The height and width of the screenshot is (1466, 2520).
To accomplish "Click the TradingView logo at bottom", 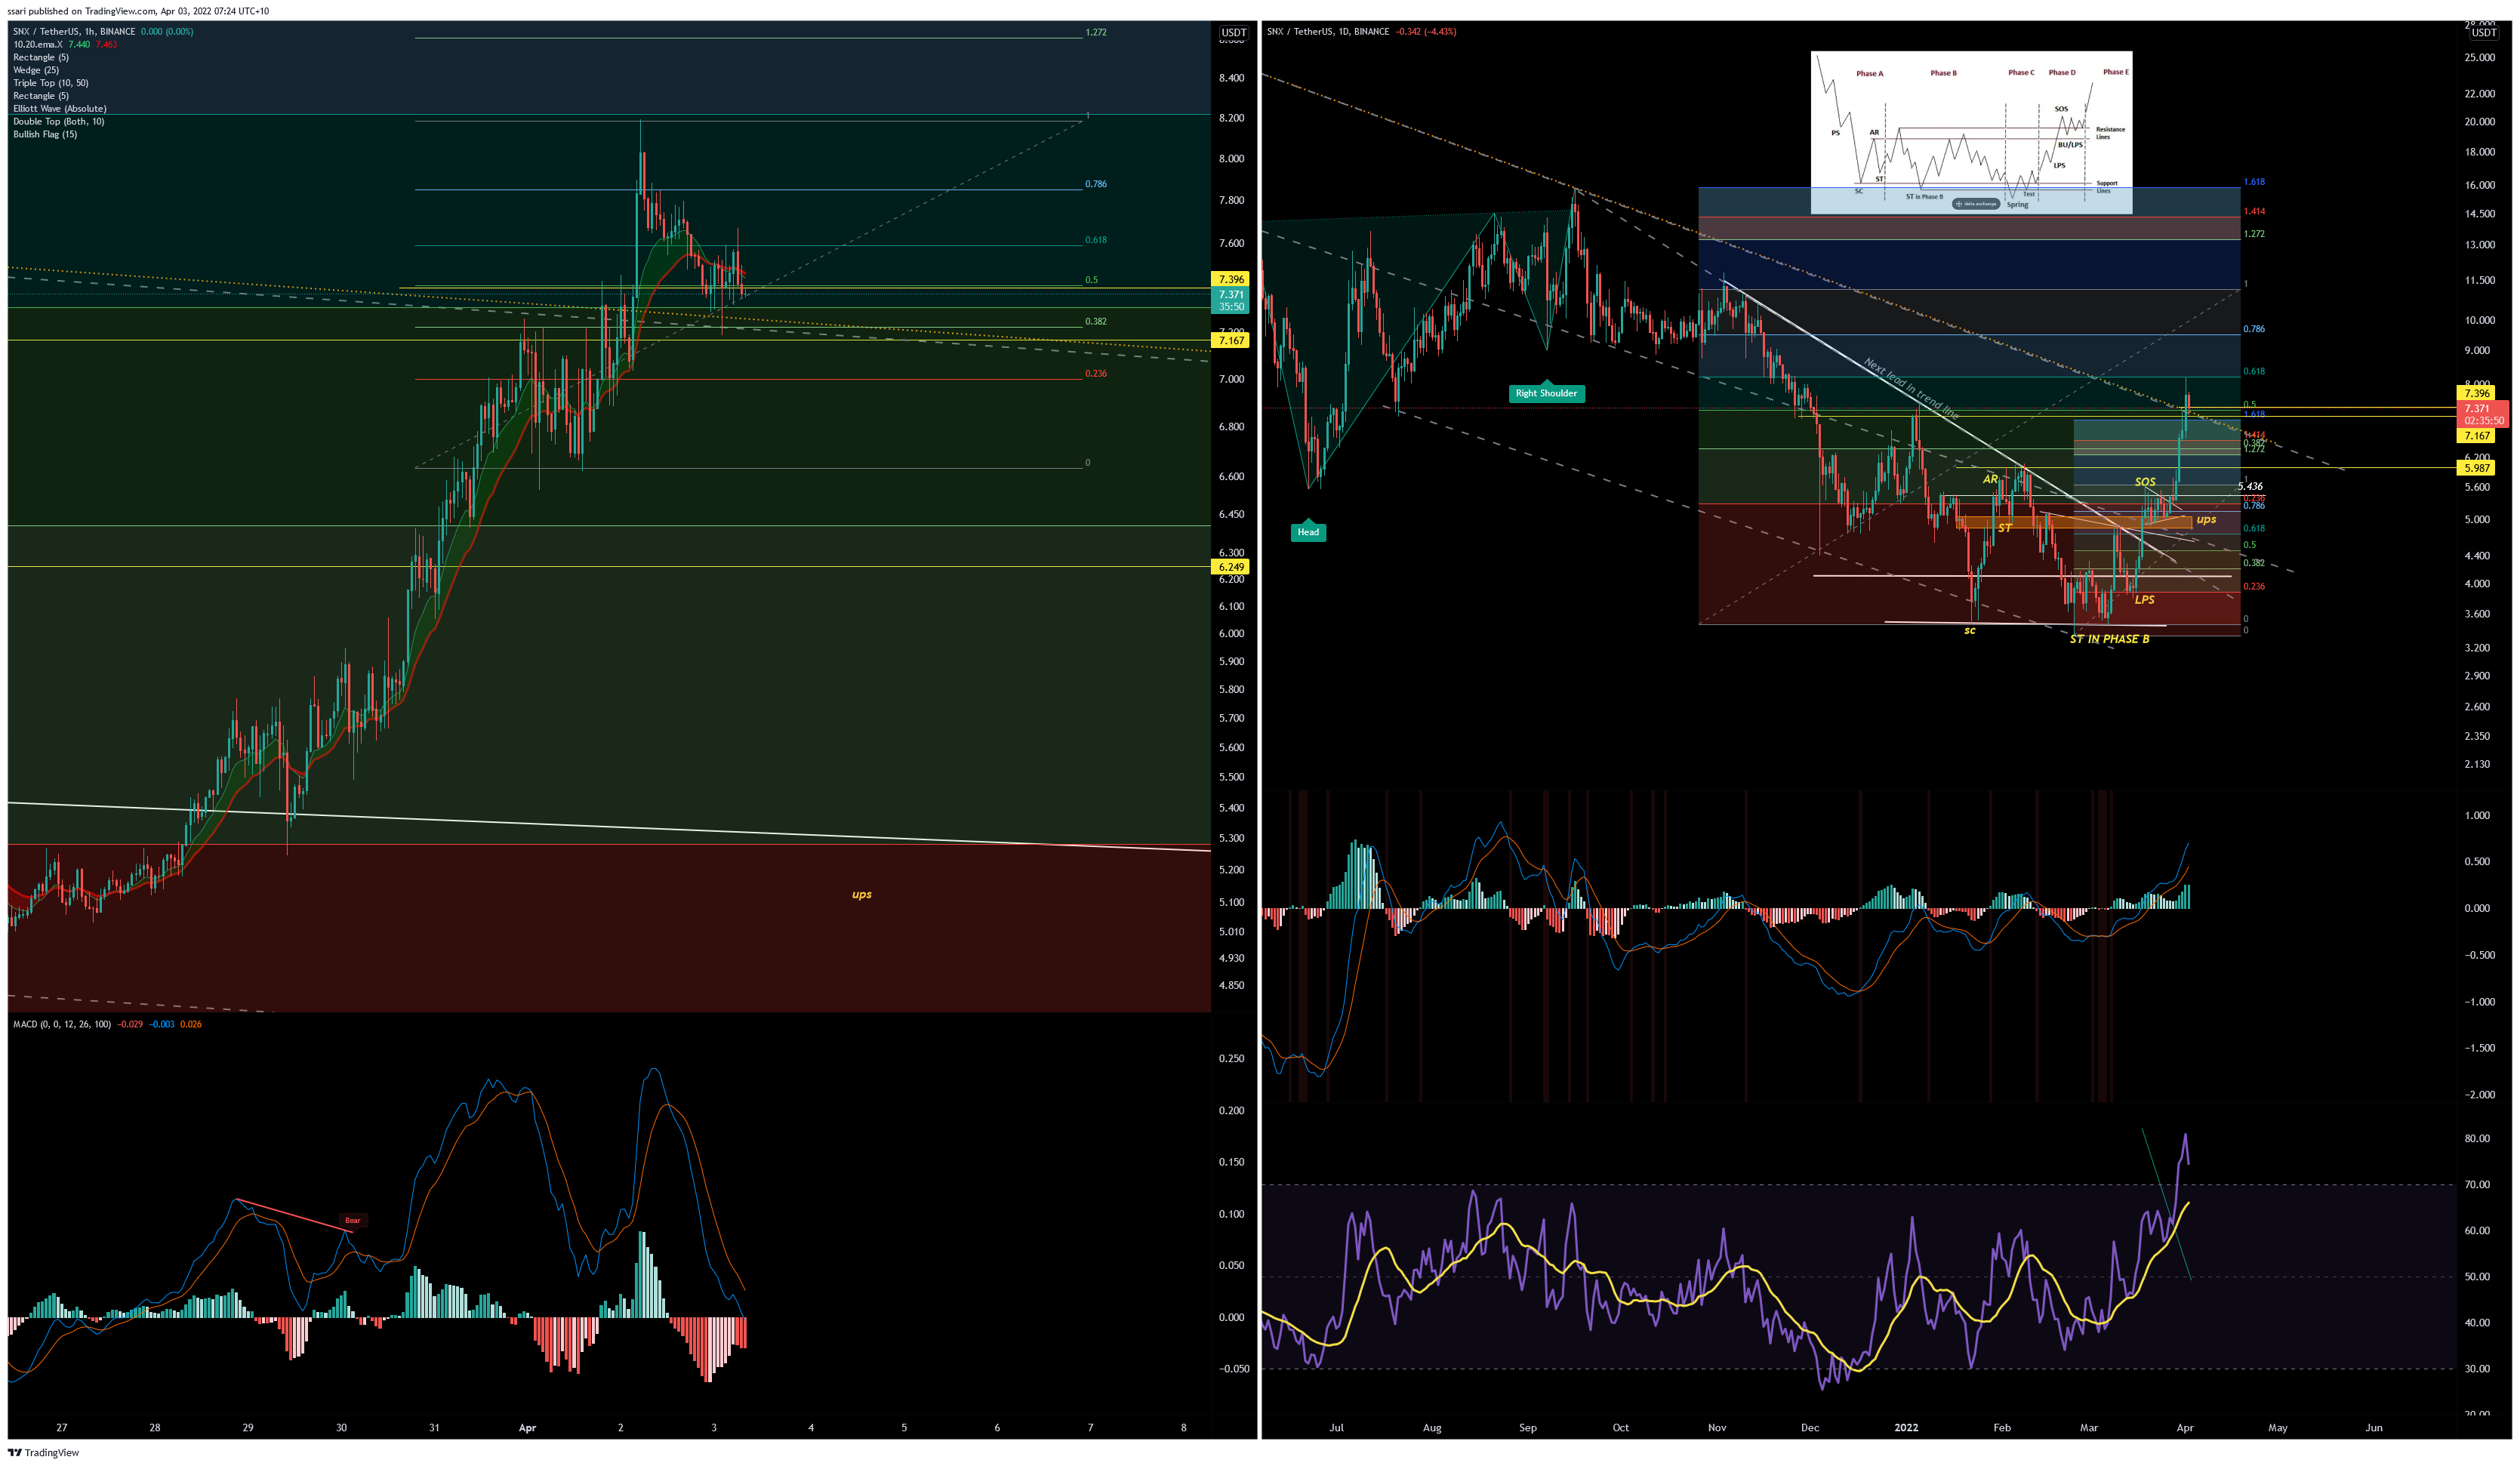I will [x=44, y=1452].
